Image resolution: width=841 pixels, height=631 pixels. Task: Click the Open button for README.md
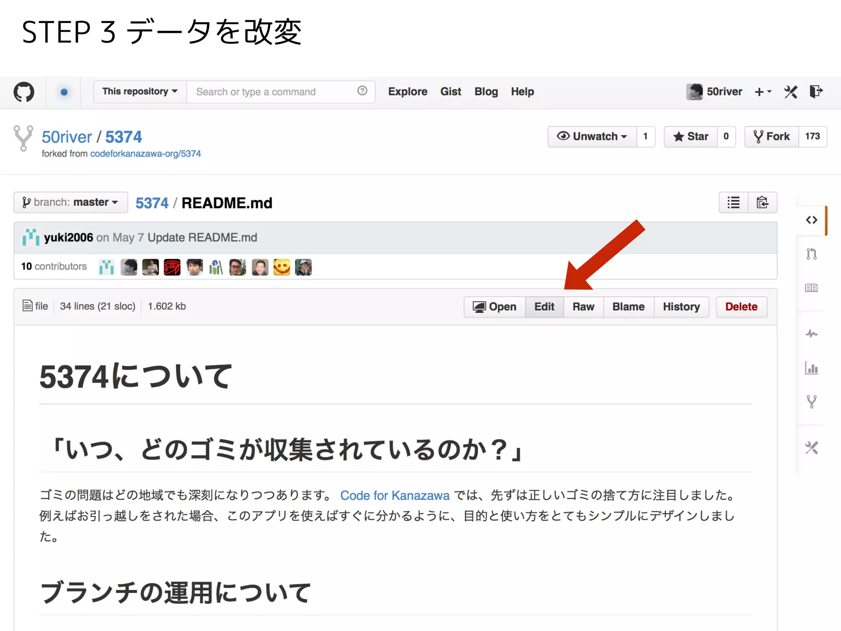(495, 307)
